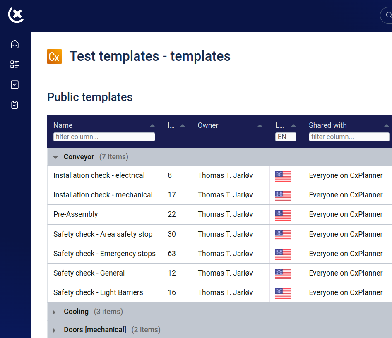Click the EN language filter field
The image size is (392, 338).
286,137
